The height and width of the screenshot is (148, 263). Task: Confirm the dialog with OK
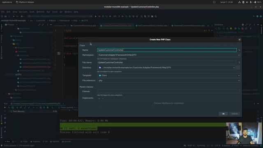click(223, 114)
